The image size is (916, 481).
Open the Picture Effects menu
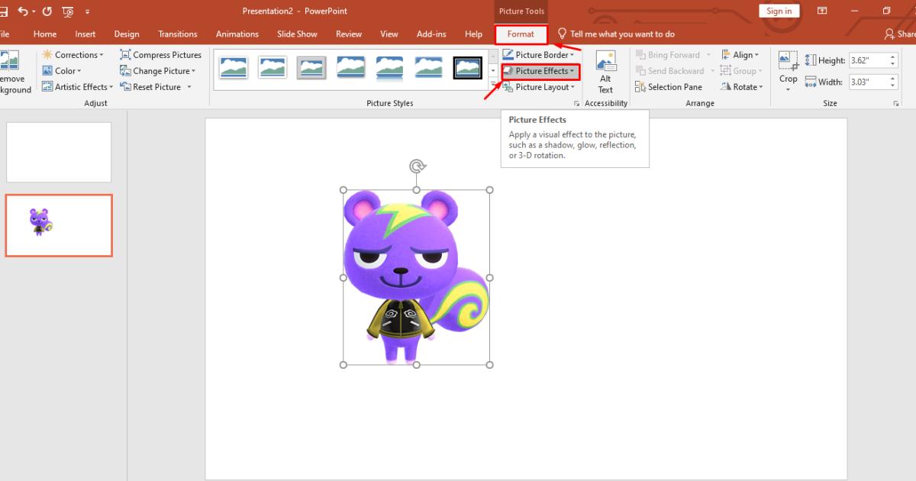pyautogui.click(x=540, y=70)
